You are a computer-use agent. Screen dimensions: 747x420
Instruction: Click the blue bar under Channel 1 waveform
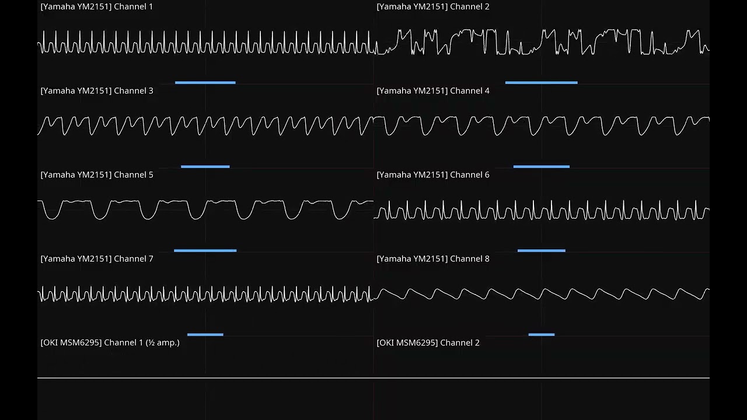point(205,83)
